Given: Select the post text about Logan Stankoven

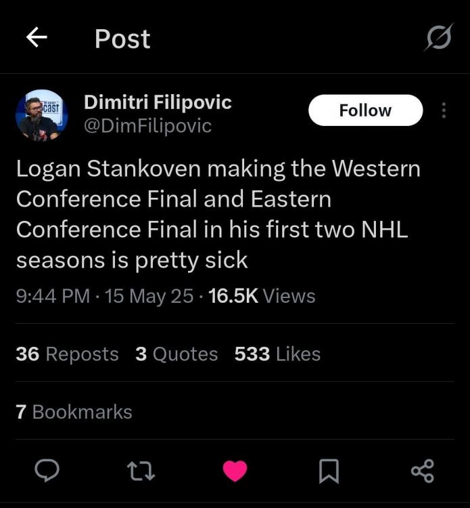Looking at the screenshot, I should click(218, 214).
